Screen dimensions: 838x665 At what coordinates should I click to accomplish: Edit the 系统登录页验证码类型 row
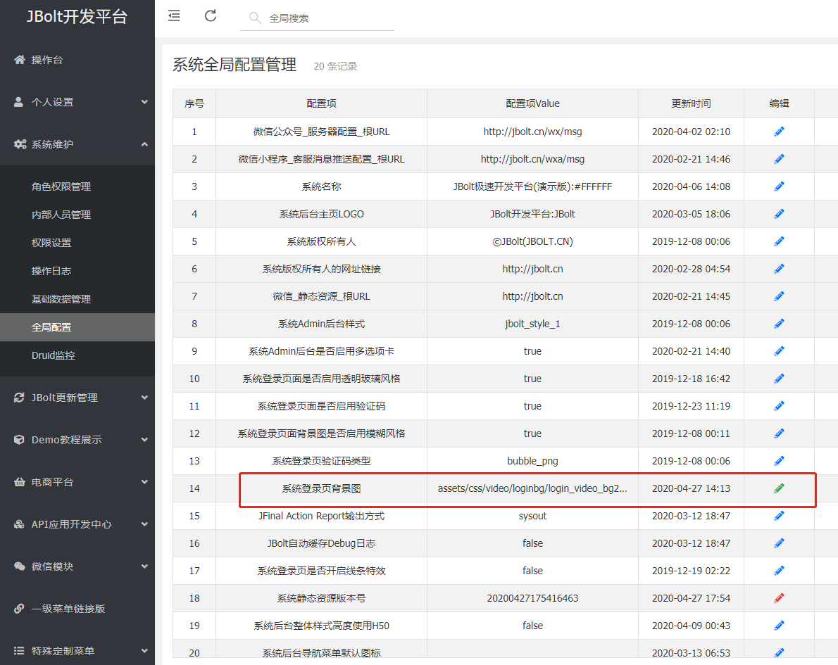point(779,461)
